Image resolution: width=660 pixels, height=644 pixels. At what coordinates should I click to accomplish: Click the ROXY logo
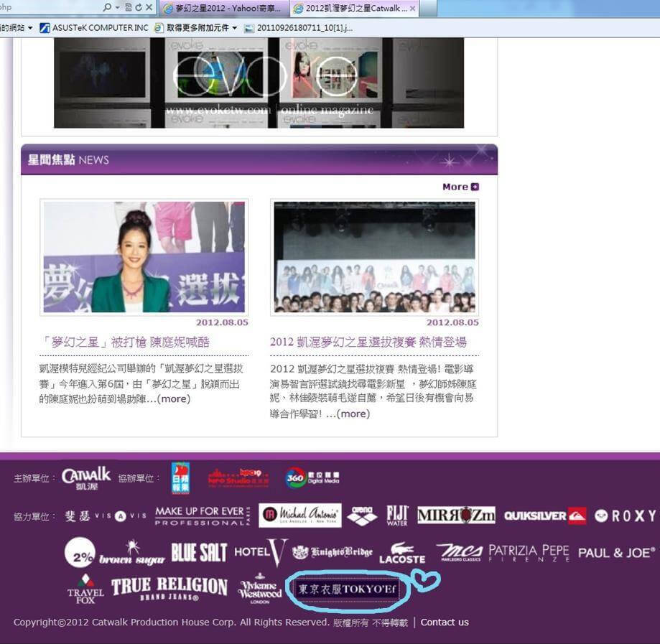[626, 515]
